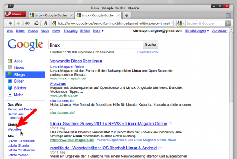The height and width of the screenshot is (159, 237).
Task: Open the search engine selector dropdown
Action: pyautogui.click(x=181, y=23)
